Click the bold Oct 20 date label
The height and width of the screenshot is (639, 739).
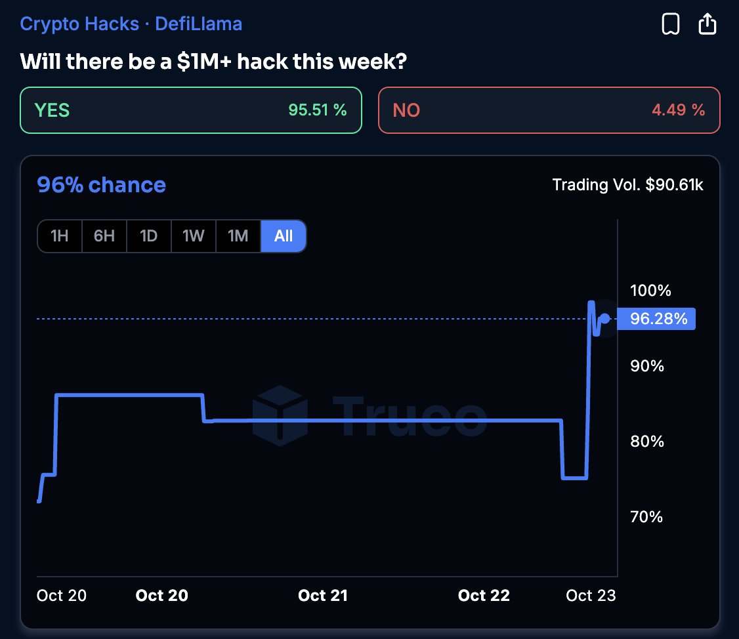point(161,596)
